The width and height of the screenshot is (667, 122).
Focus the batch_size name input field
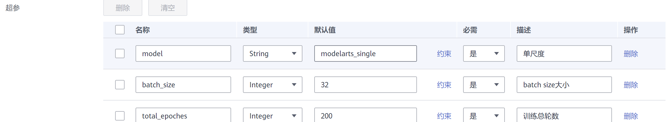[183, 85]
